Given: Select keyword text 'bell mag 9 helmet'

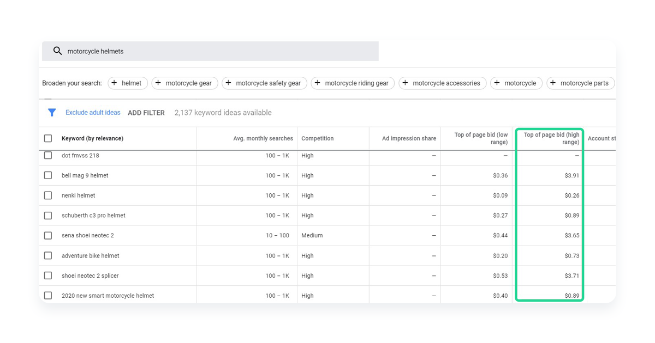Looking at the screenshot, I should pyautogui.click(x=85, y=175).
